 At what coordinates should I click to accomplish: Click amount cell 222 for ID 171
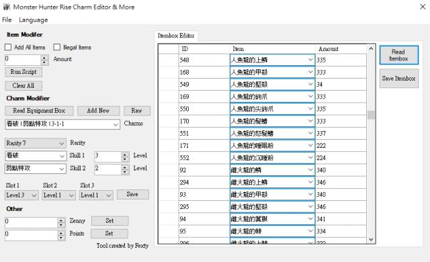coord(341,145)
